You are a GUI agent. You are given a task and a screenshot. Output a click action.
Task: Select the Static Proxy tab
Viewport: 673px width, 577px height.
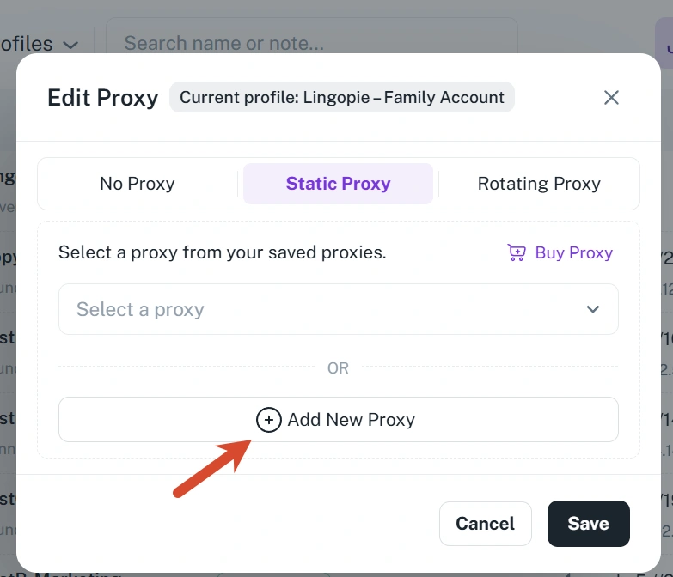click(x=338, y=184)
